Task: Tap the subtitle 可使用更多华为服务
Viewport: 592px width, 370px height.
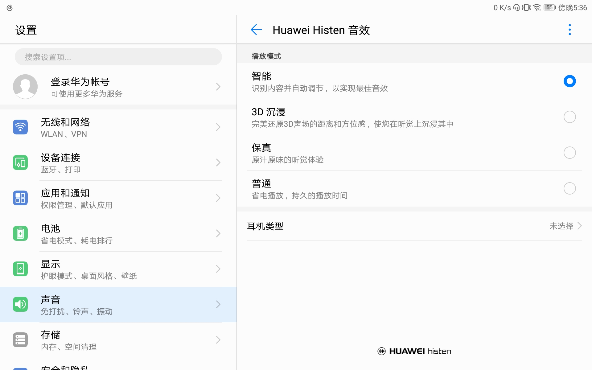Action: [x=86, y=94]
